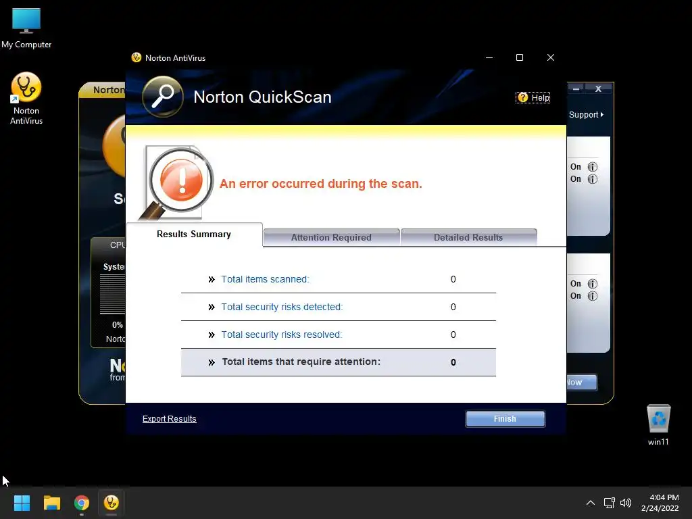Click the Help link text
The height and width of the screenshot is (519, 692).
[x=540, y=97]
